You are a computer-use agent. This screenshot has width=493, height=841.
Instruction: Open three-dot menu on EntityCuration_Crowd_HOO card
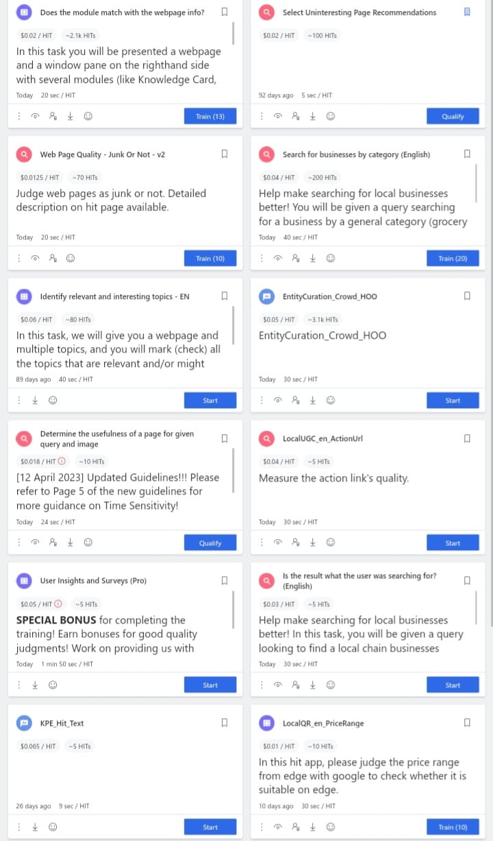pyautogui.click(x=262, y=401)
